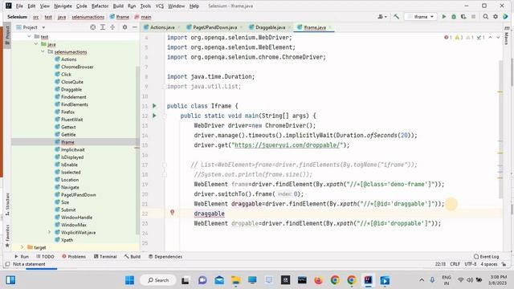Click the editor vertical scrollbar
514x289 pixels.
pos(500,129)
